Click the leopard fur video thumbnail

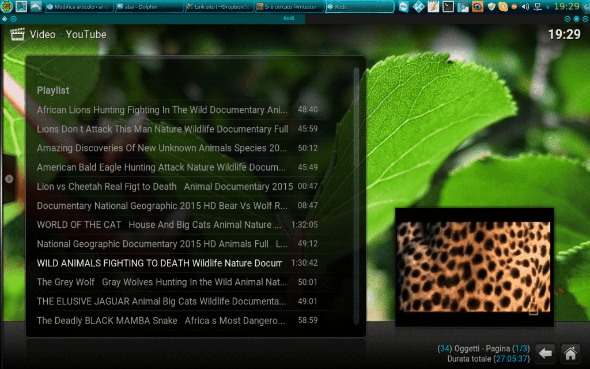[474, 267]
